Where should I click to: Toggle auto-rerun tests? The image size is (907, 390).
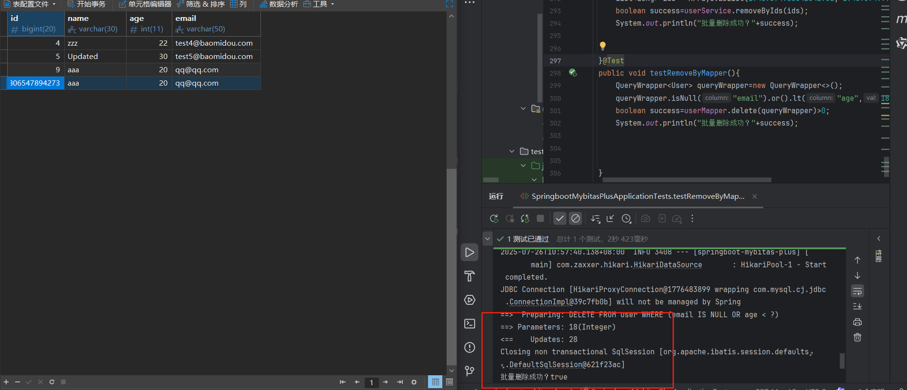(525, 219)
